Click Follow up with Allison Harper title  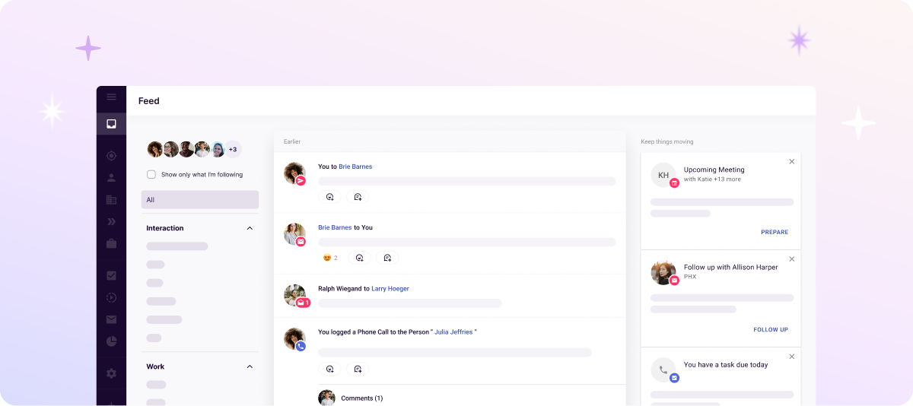pyautogui.click(x=731, y=267)
